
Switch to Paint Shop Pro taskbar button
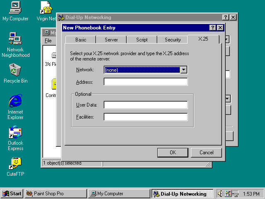[56, 194]
